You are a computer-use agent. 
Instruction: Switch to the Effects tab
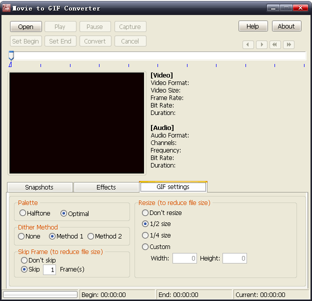pyautogui.click(x=106, y=187)
